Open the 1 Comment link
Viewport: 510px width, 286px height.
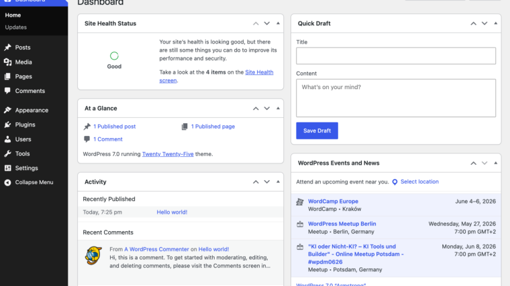108,139
